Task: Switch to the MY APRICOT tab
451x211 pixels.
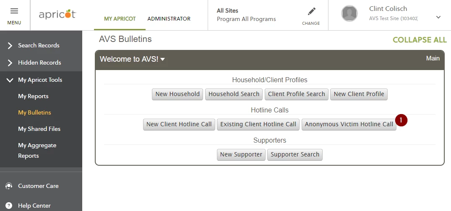Action: pyautogui.click(x=120, y=19)
